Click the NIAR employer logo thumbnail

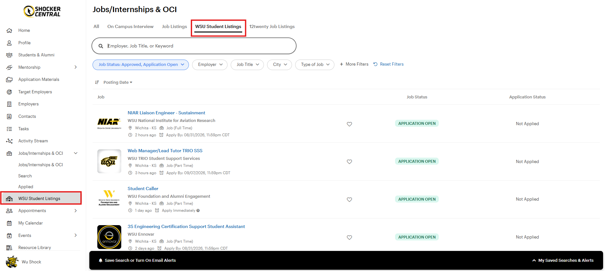(x=109, y=124)
